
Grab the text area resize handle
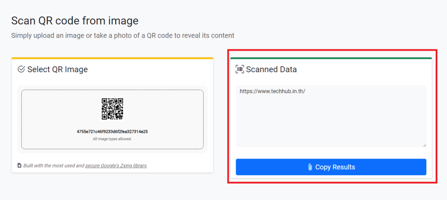coord(424,145)
